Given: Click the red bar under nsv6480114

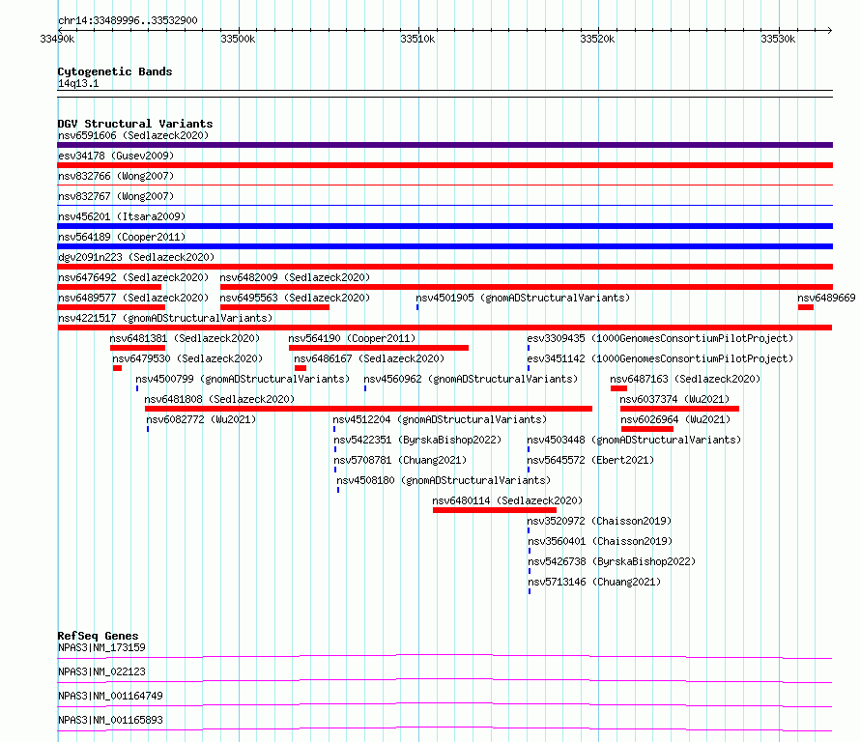Looking at the screenshot, I should 494,510.
